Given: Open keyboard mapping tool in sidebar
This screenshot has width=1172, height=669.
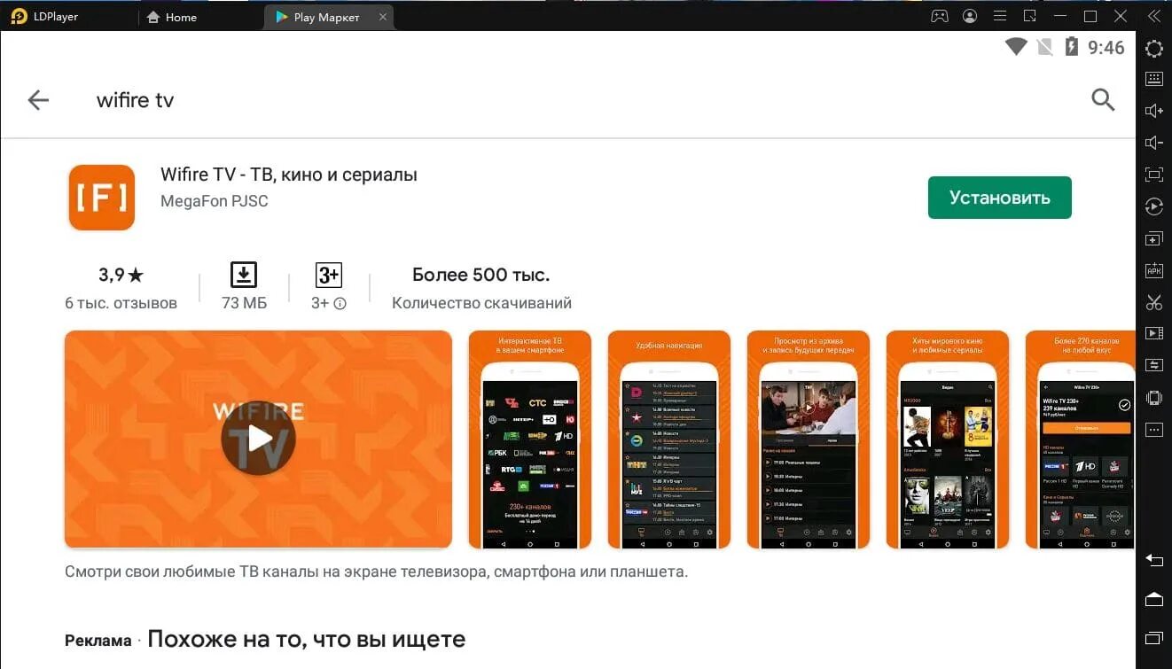Looking at the screenshot, I should [1153, 79].
